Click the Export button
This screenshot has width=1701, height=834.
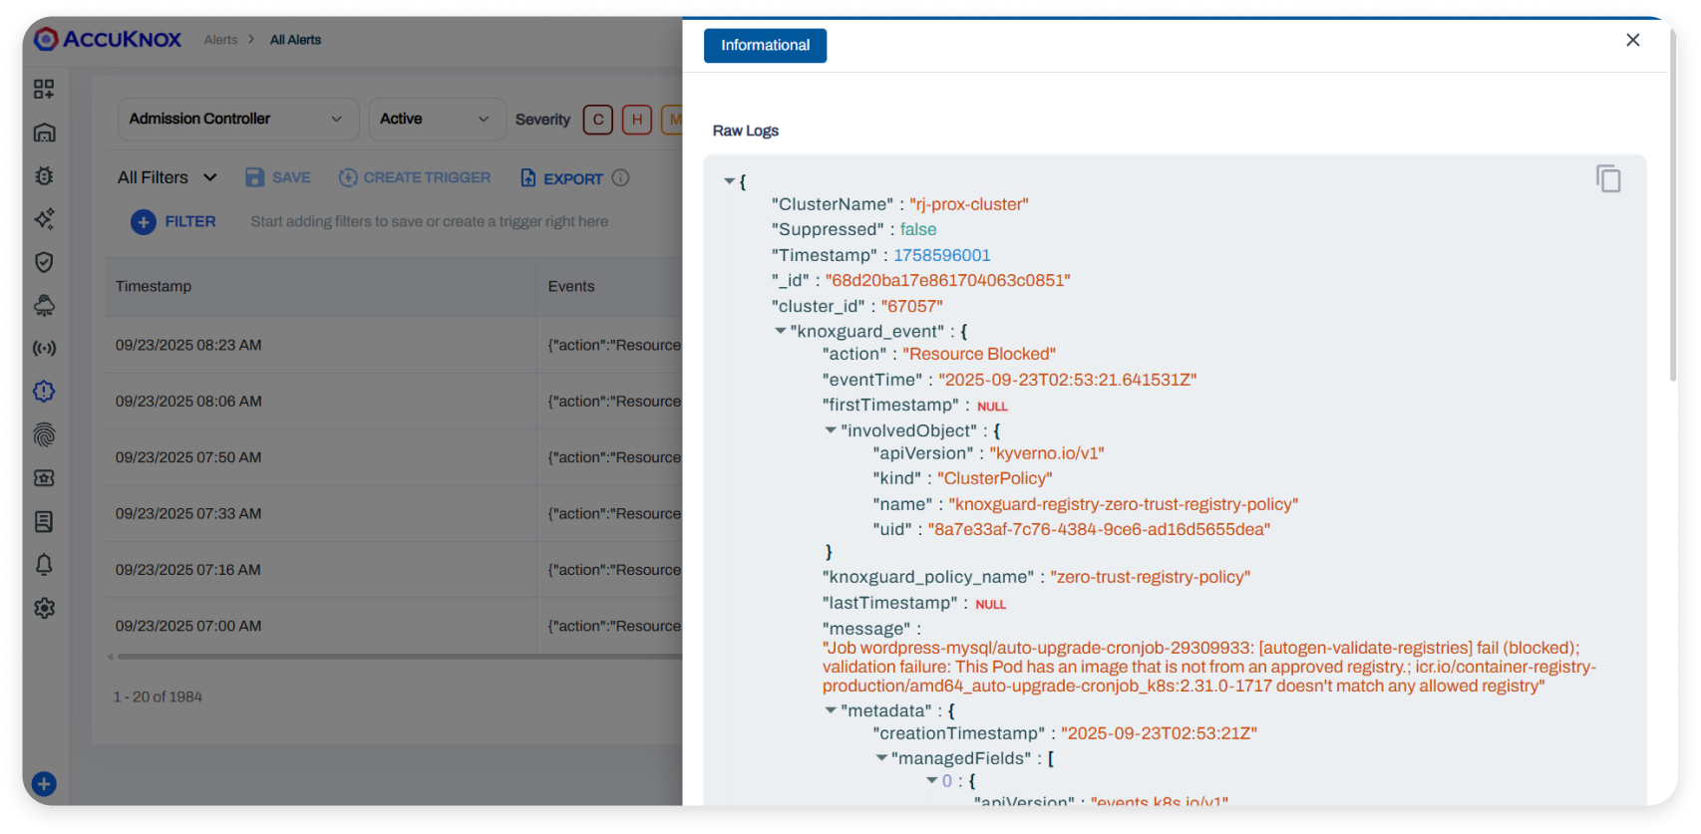tap(562, 178)
